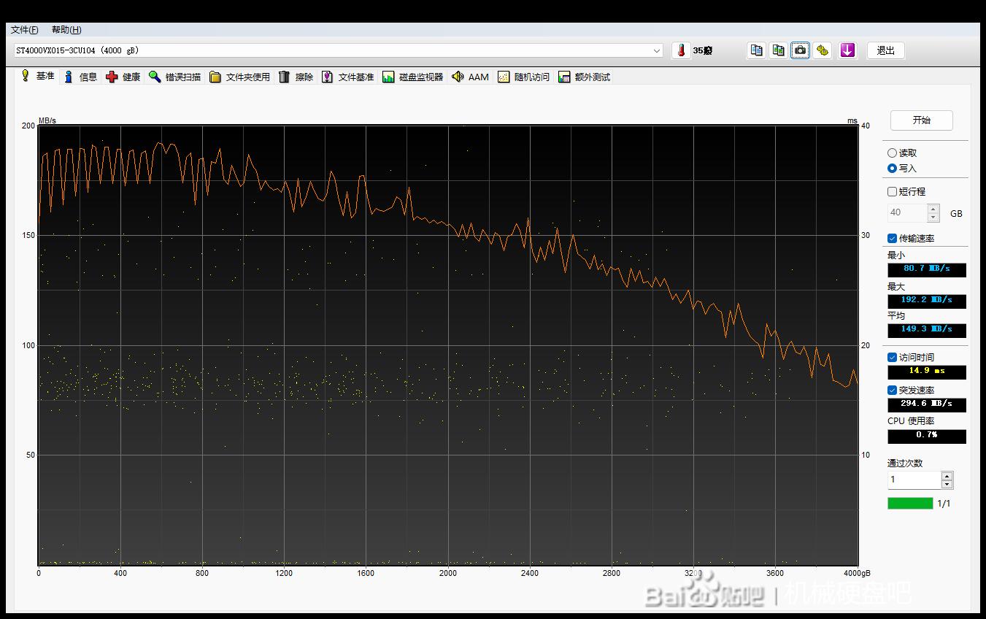Select the 写入 write radio button
The image size is (986, 619).
coord(892,168)
